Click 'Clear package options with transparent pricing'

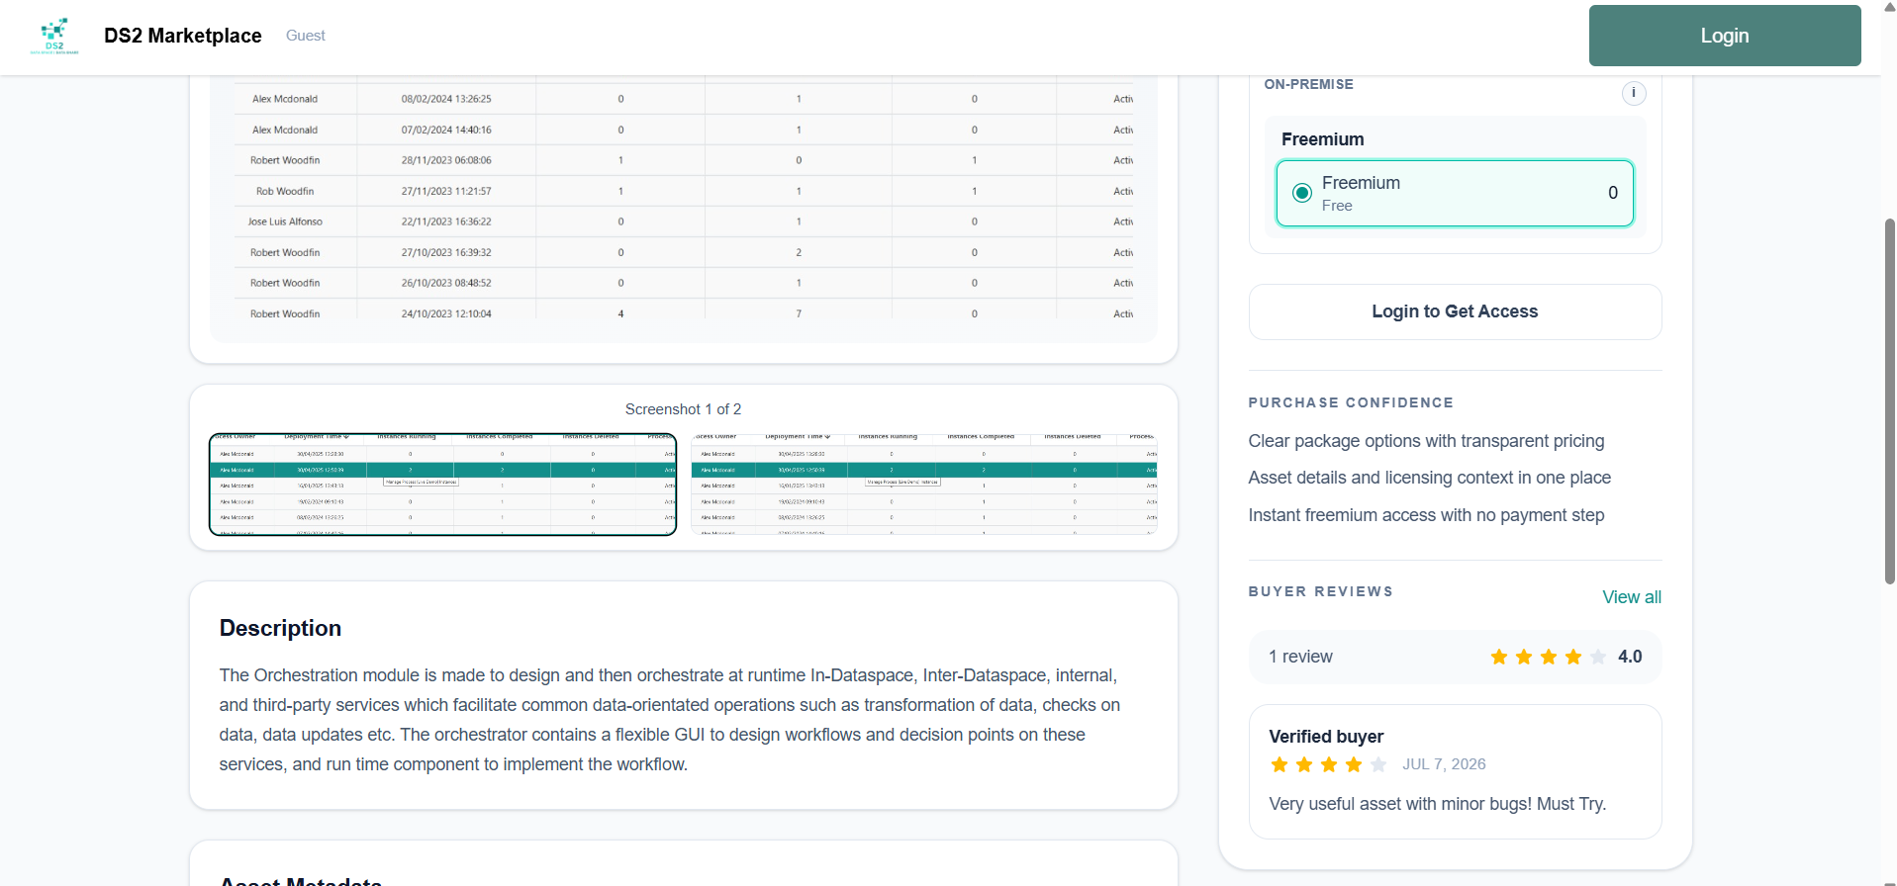[x=1426, y=441]
